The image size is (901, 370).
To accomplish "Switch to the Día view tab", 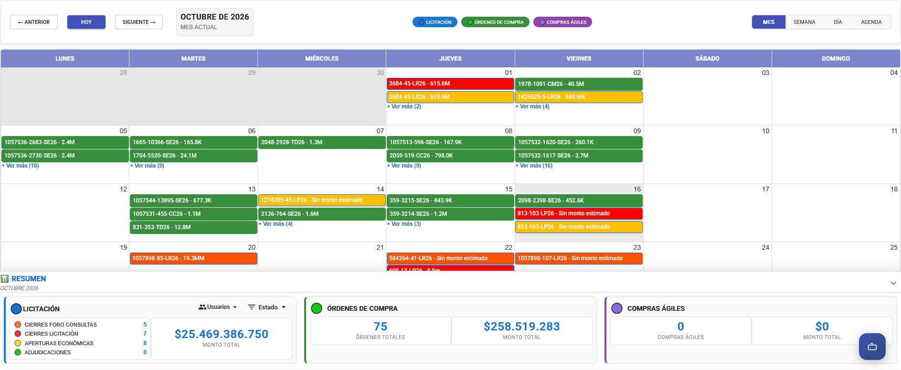I will [x=838, y=22].
